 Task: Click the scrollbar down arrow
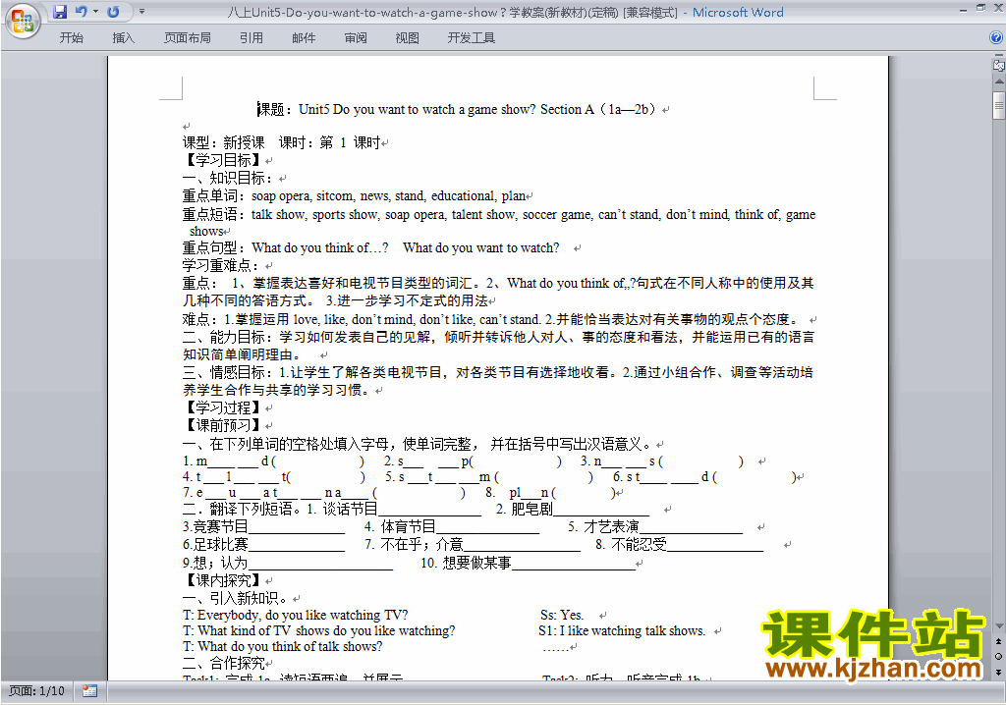tap(998, 626)
